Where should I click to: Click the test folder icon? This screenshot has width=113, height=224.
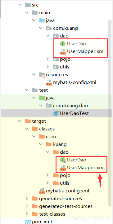[x=35, y=90]
